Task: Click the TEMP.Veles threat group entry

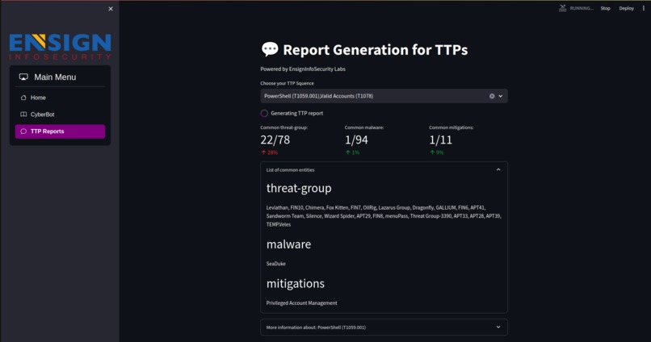Action: coord(279,225)
